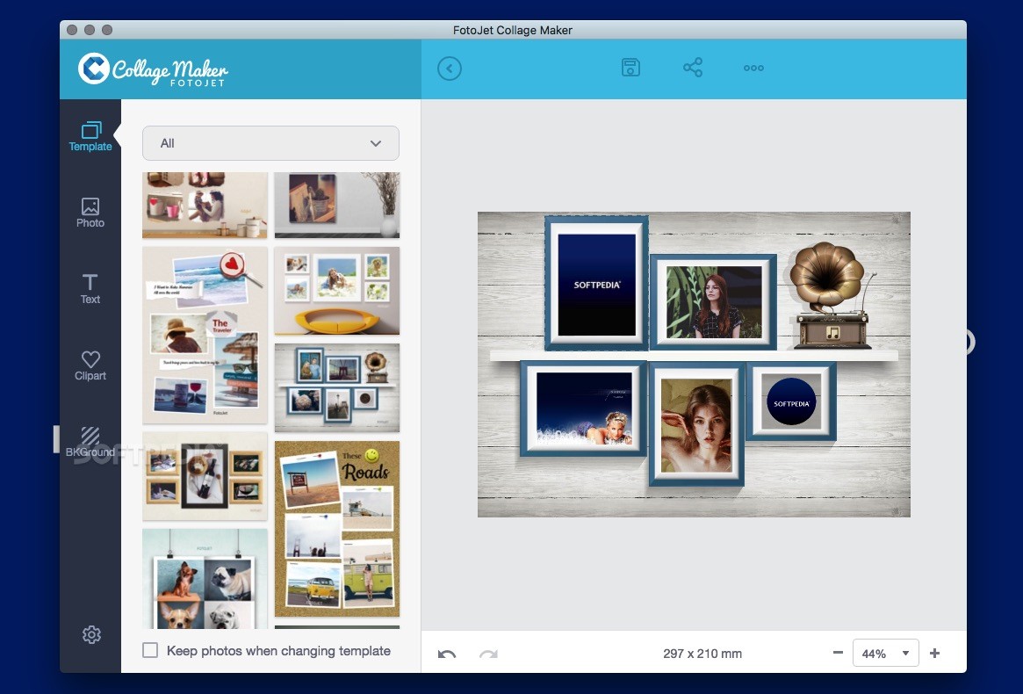Select the Photo tab in sidebar
Screen dimensions: 1023x694
click(x=90, y=212)
